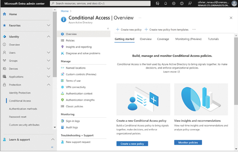The image size is (238, 152).
Task: Click the Monitor policies button
Action: [x=188, y=142]
